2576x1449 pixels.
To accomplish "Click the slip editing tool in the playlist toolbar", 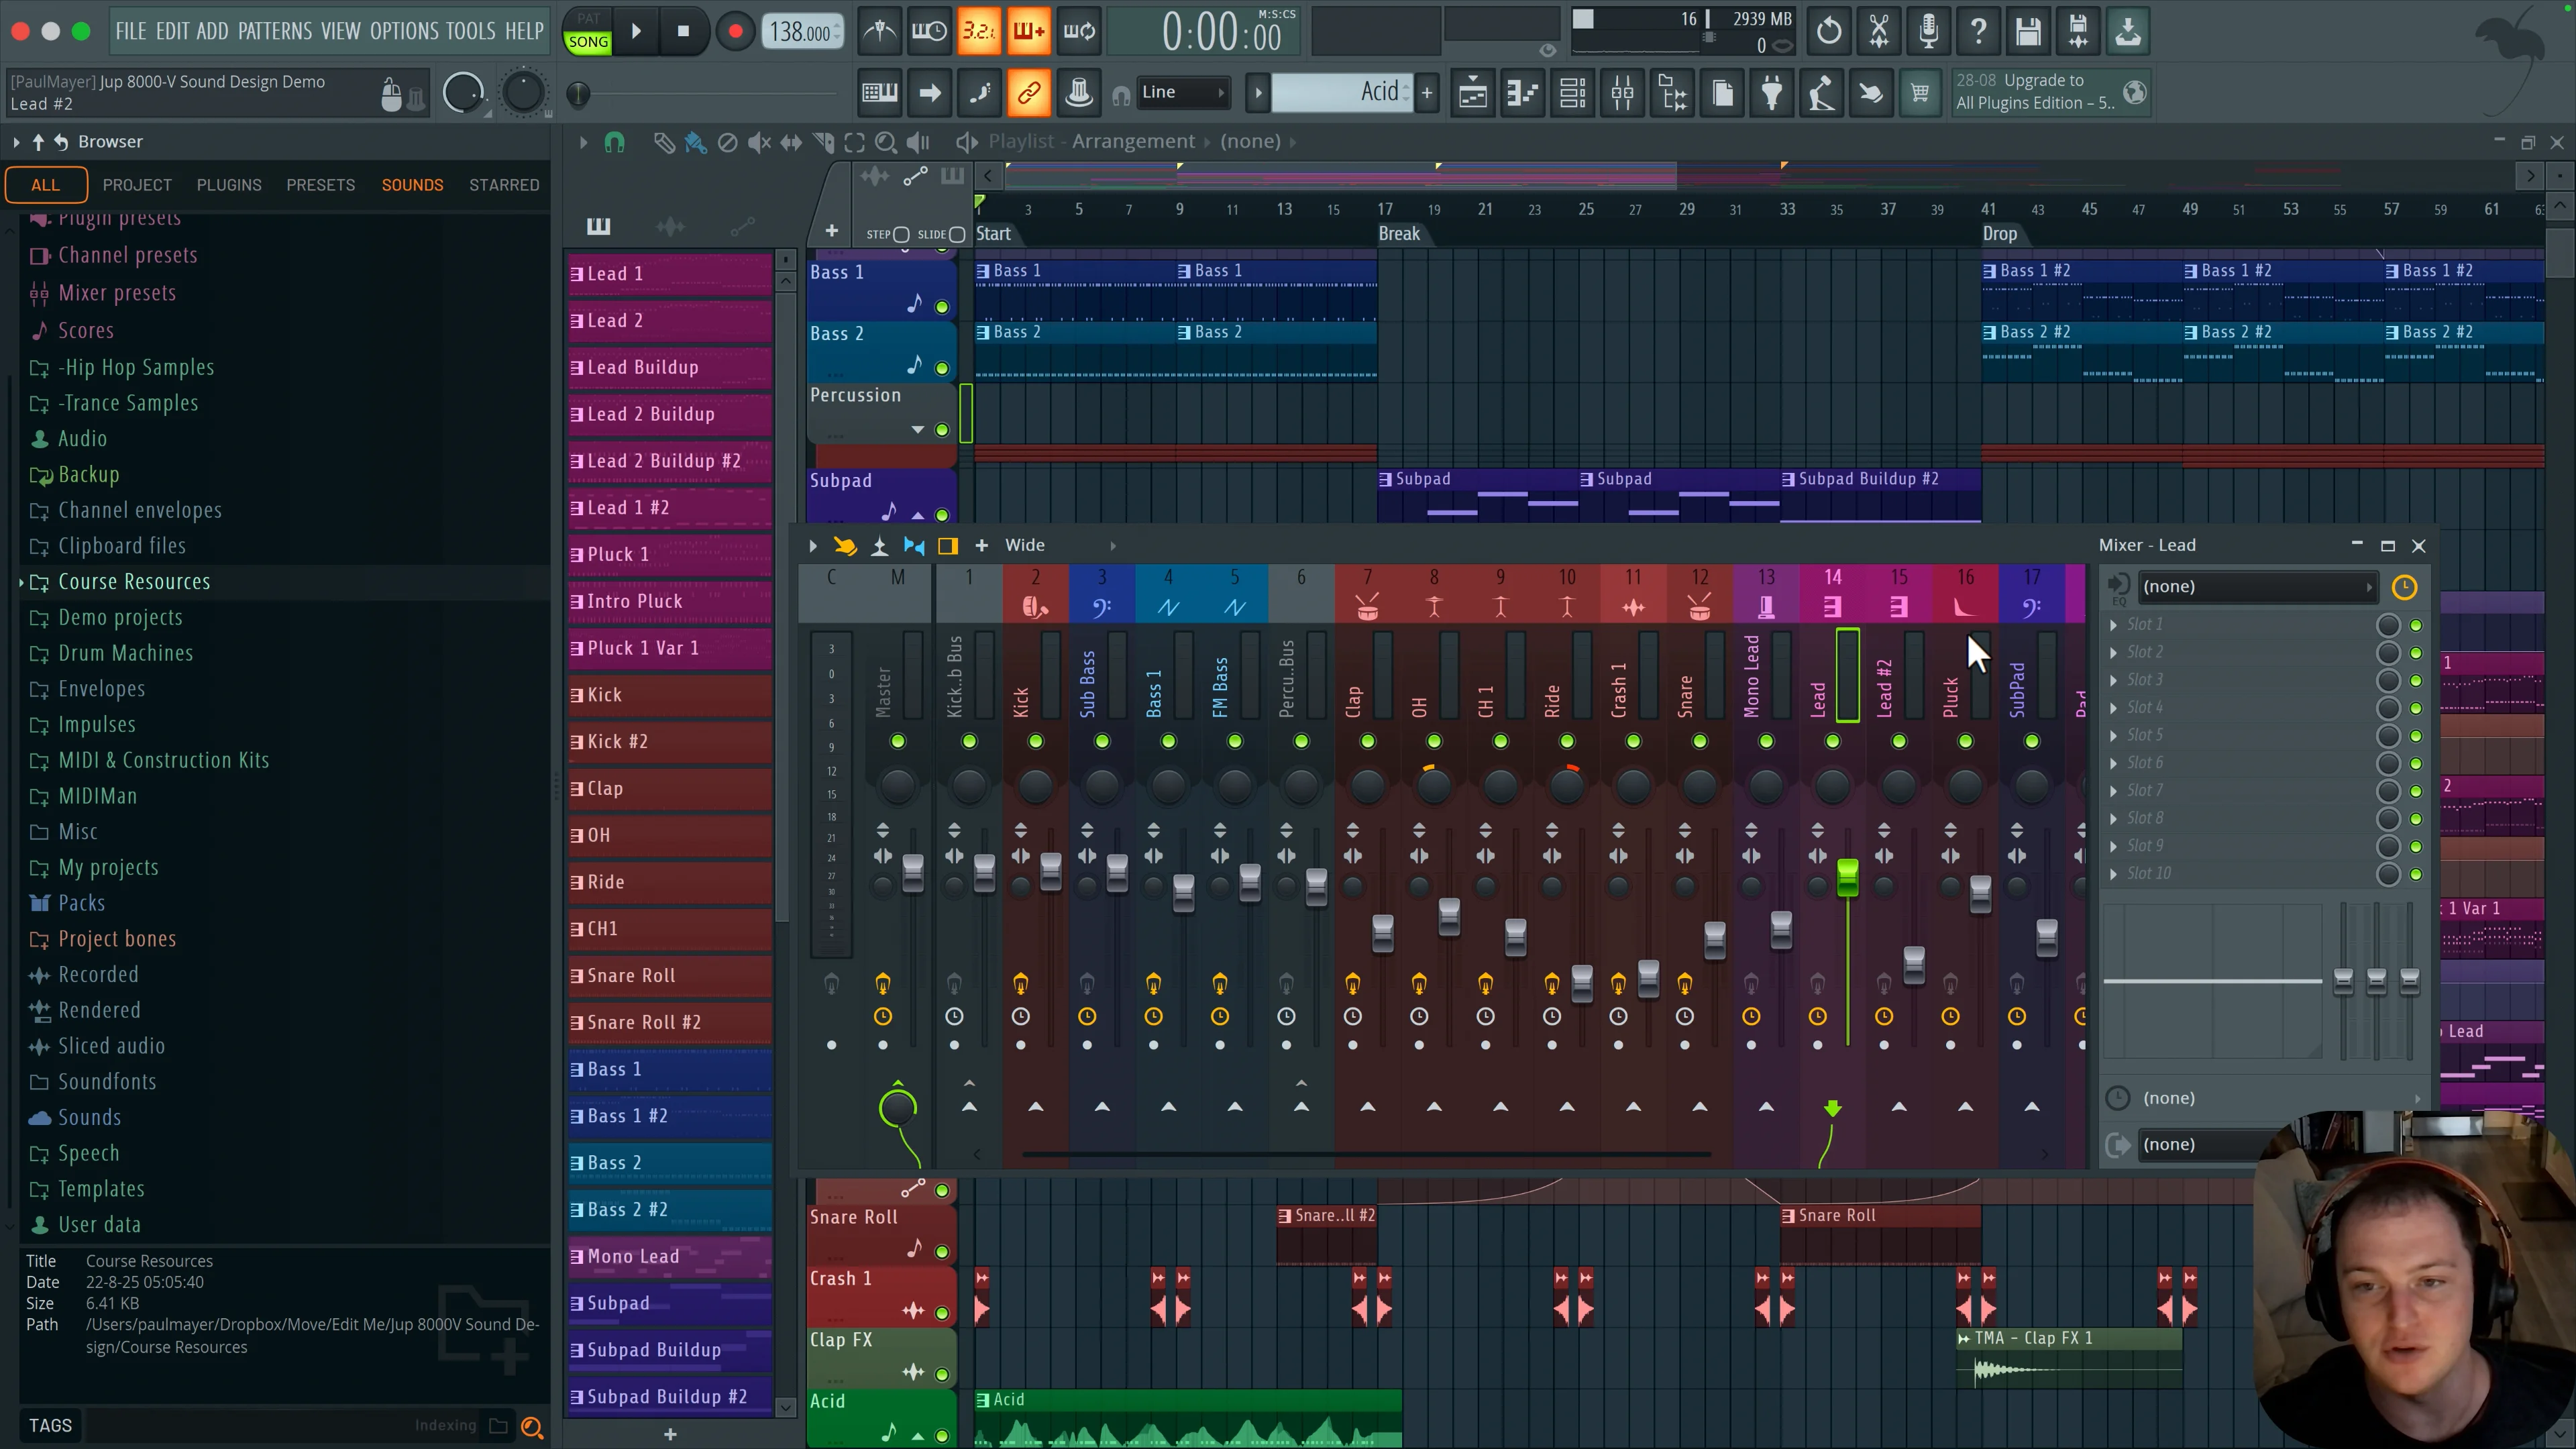I will click(x=790, y=142).
